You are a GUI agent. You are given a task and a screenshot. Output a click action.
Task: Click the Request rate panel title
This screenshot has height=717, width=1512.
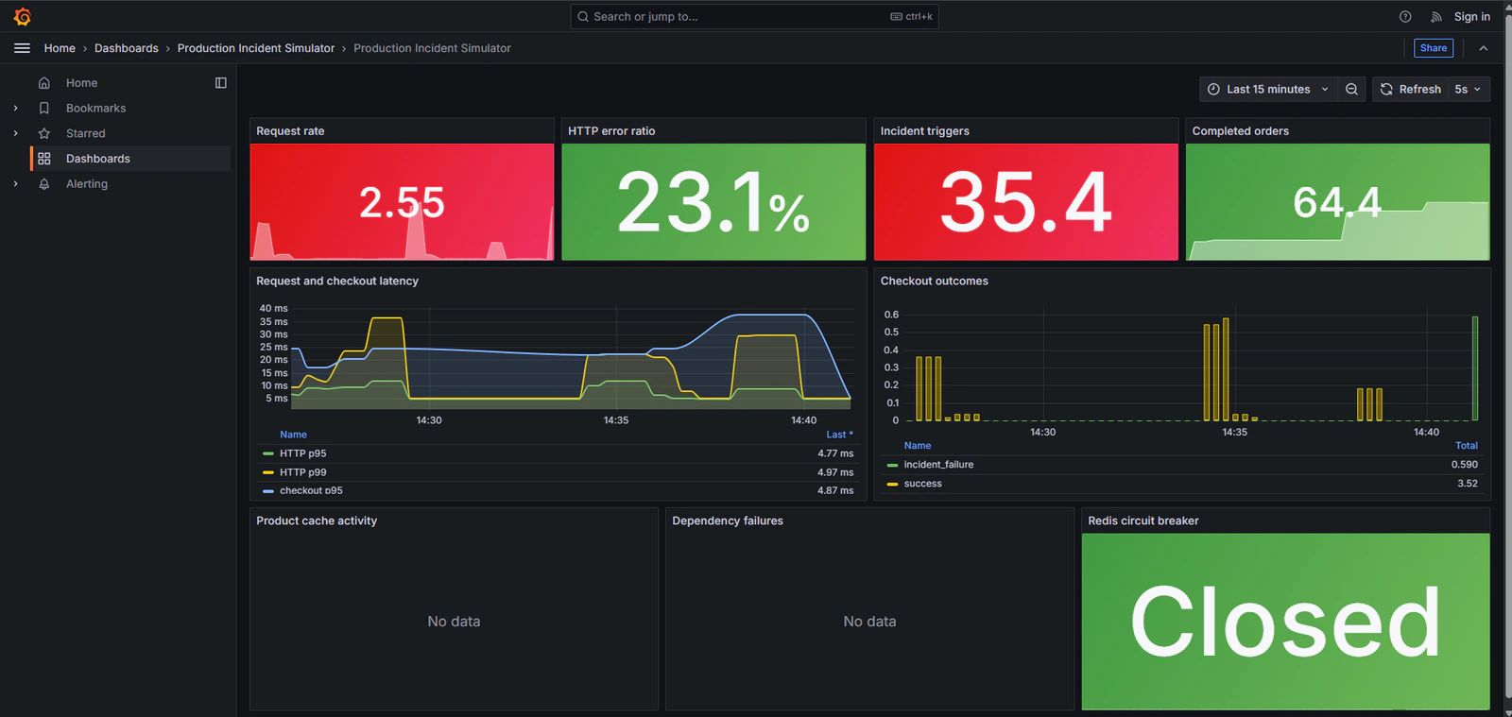(x=290, y=131)
